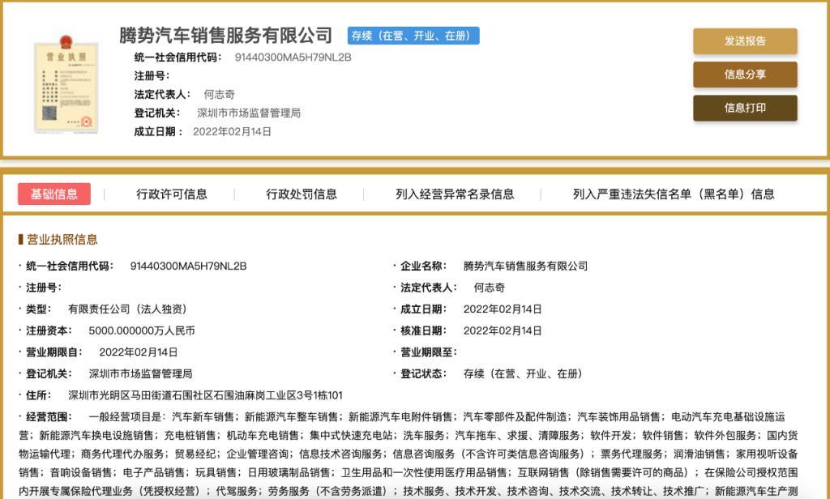The width and height of the screenshot is (830, 499).
Task: Click the registered capital value 5000.000000万人民币
Action: [x=142, y=331]
